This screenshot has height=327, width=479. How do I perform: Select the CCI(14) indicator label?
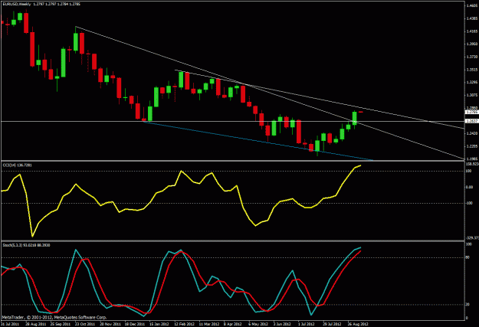tap(17, 165)
